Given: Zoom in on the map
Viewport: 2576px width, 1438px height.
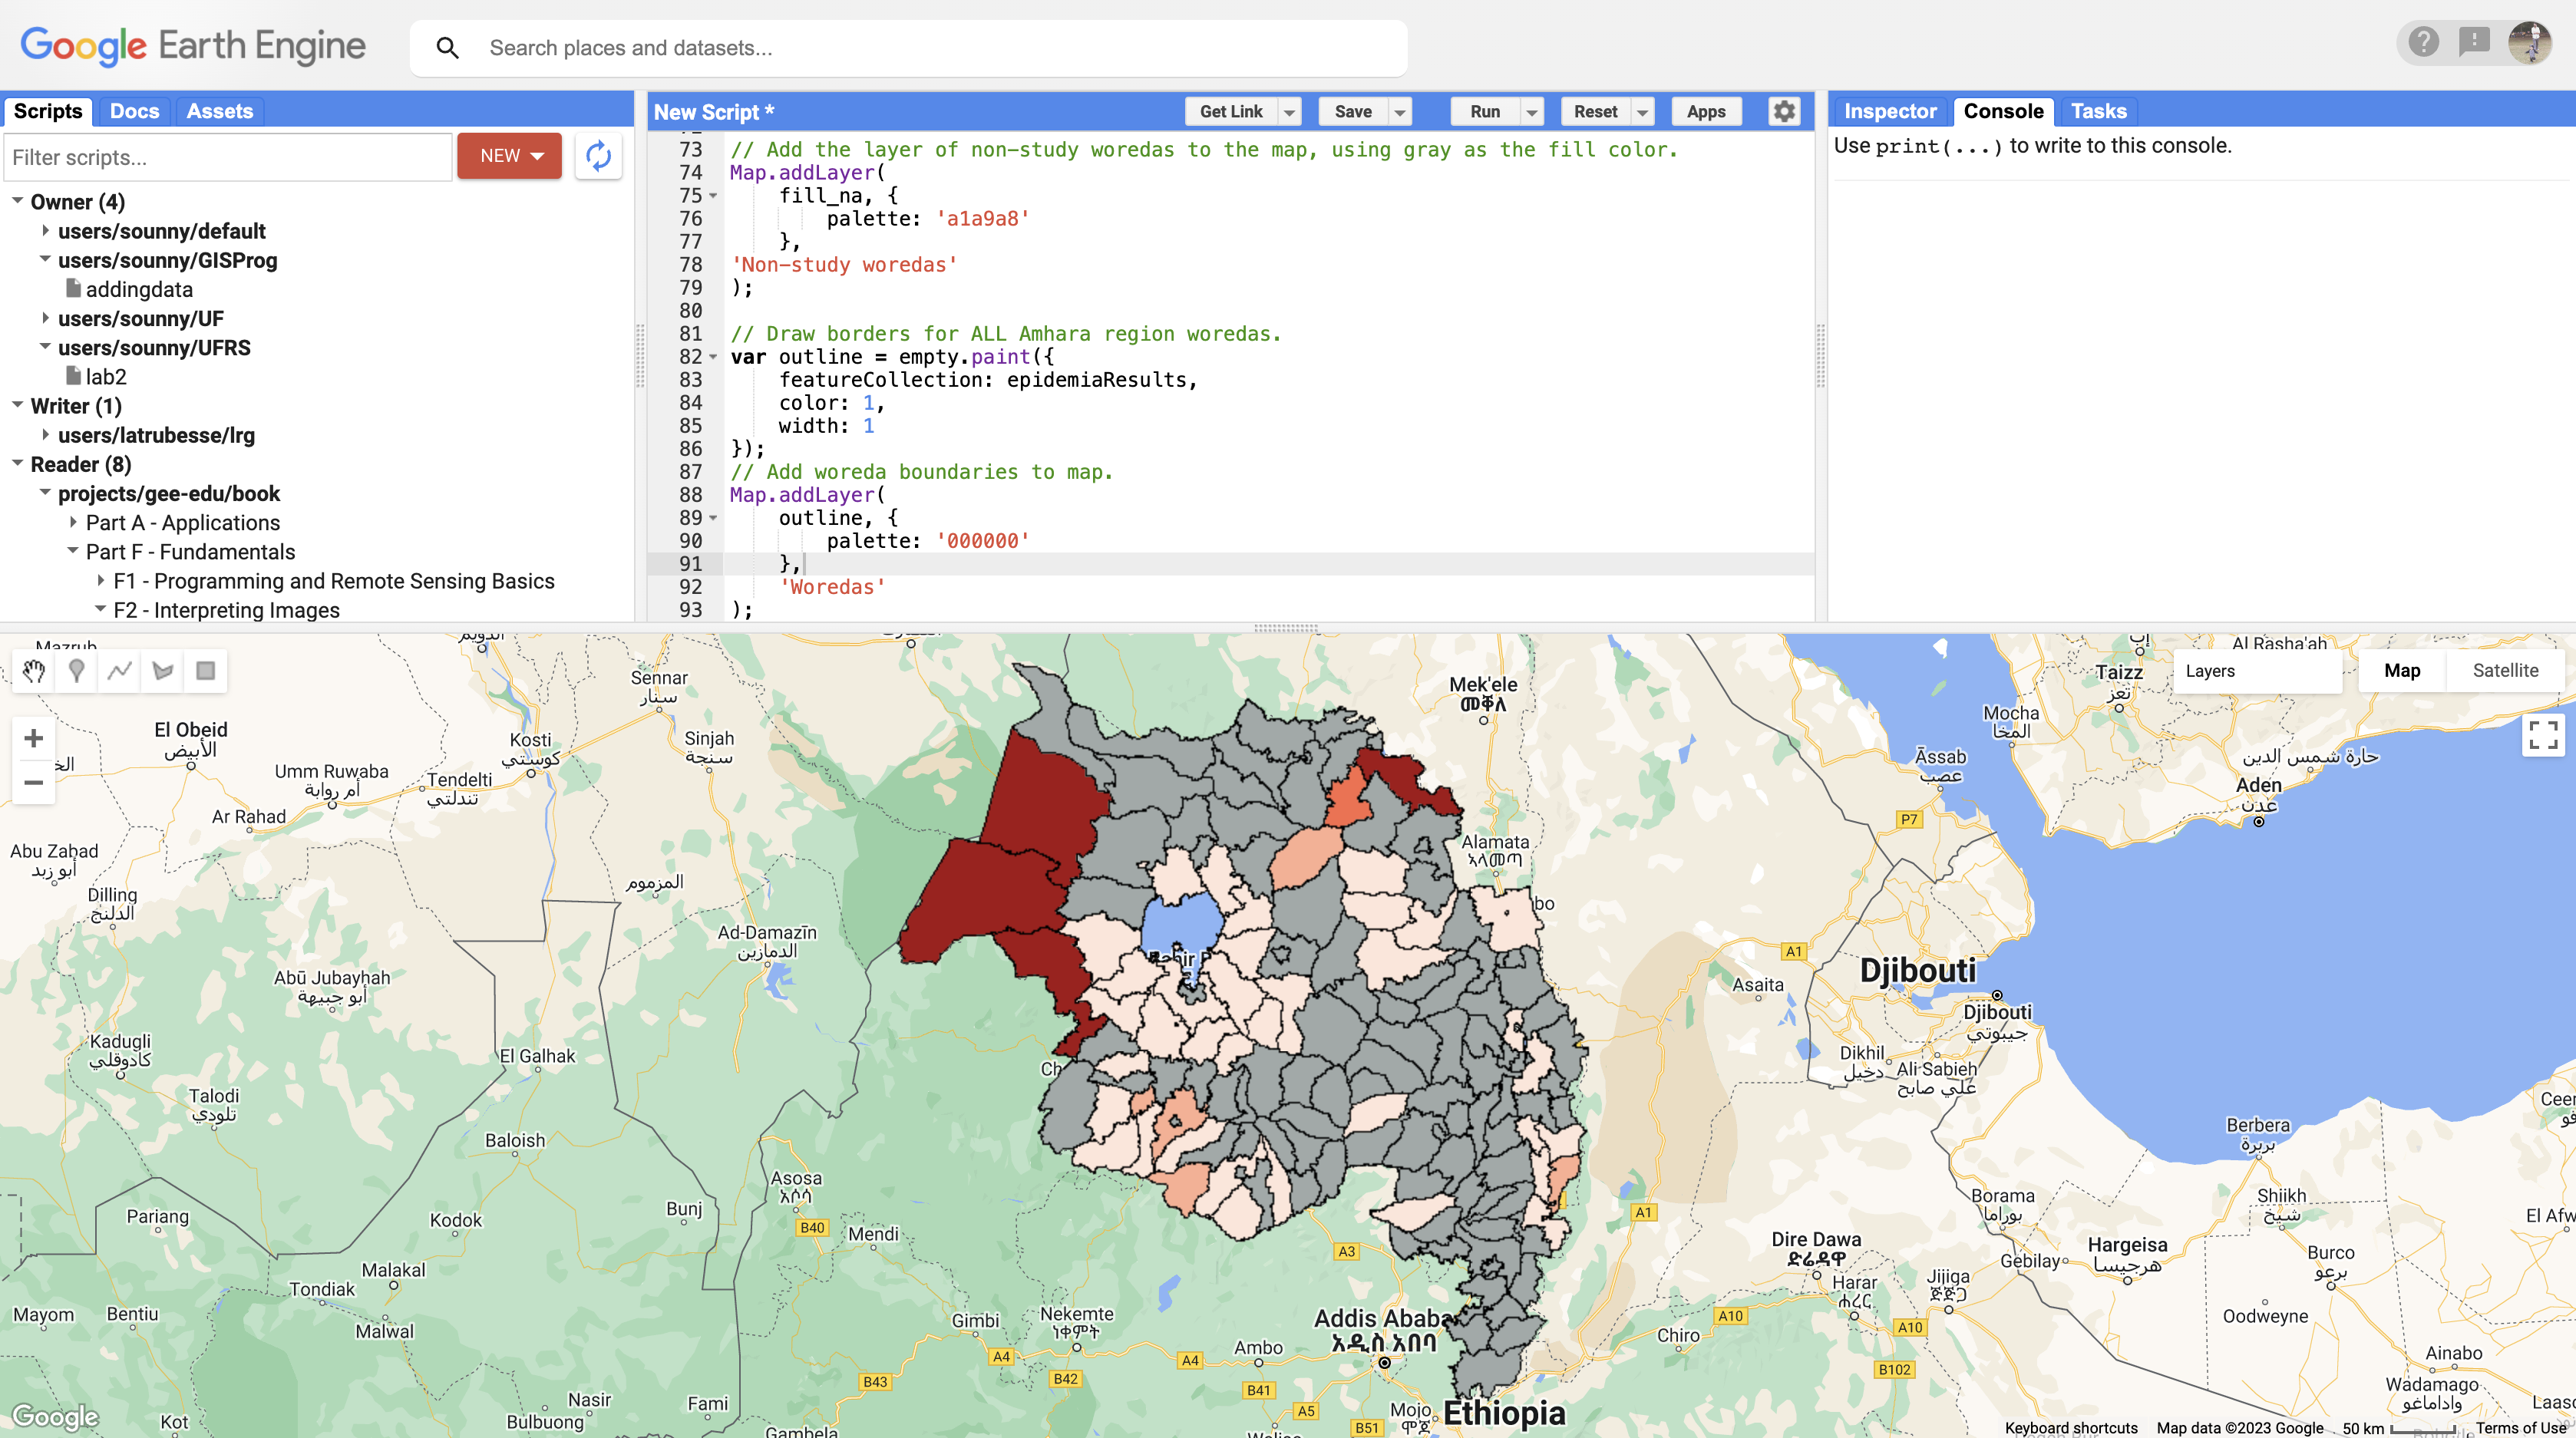Looking at the screenshot, I should 33,738.
